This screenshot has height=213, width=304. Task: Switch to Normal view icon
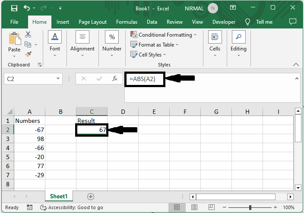point(177,207)
